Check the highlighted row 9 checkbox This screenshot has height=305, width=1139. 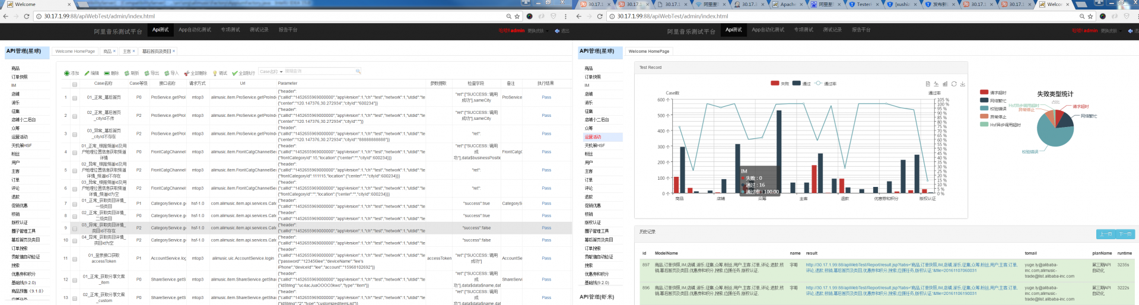tap(75, 228)
